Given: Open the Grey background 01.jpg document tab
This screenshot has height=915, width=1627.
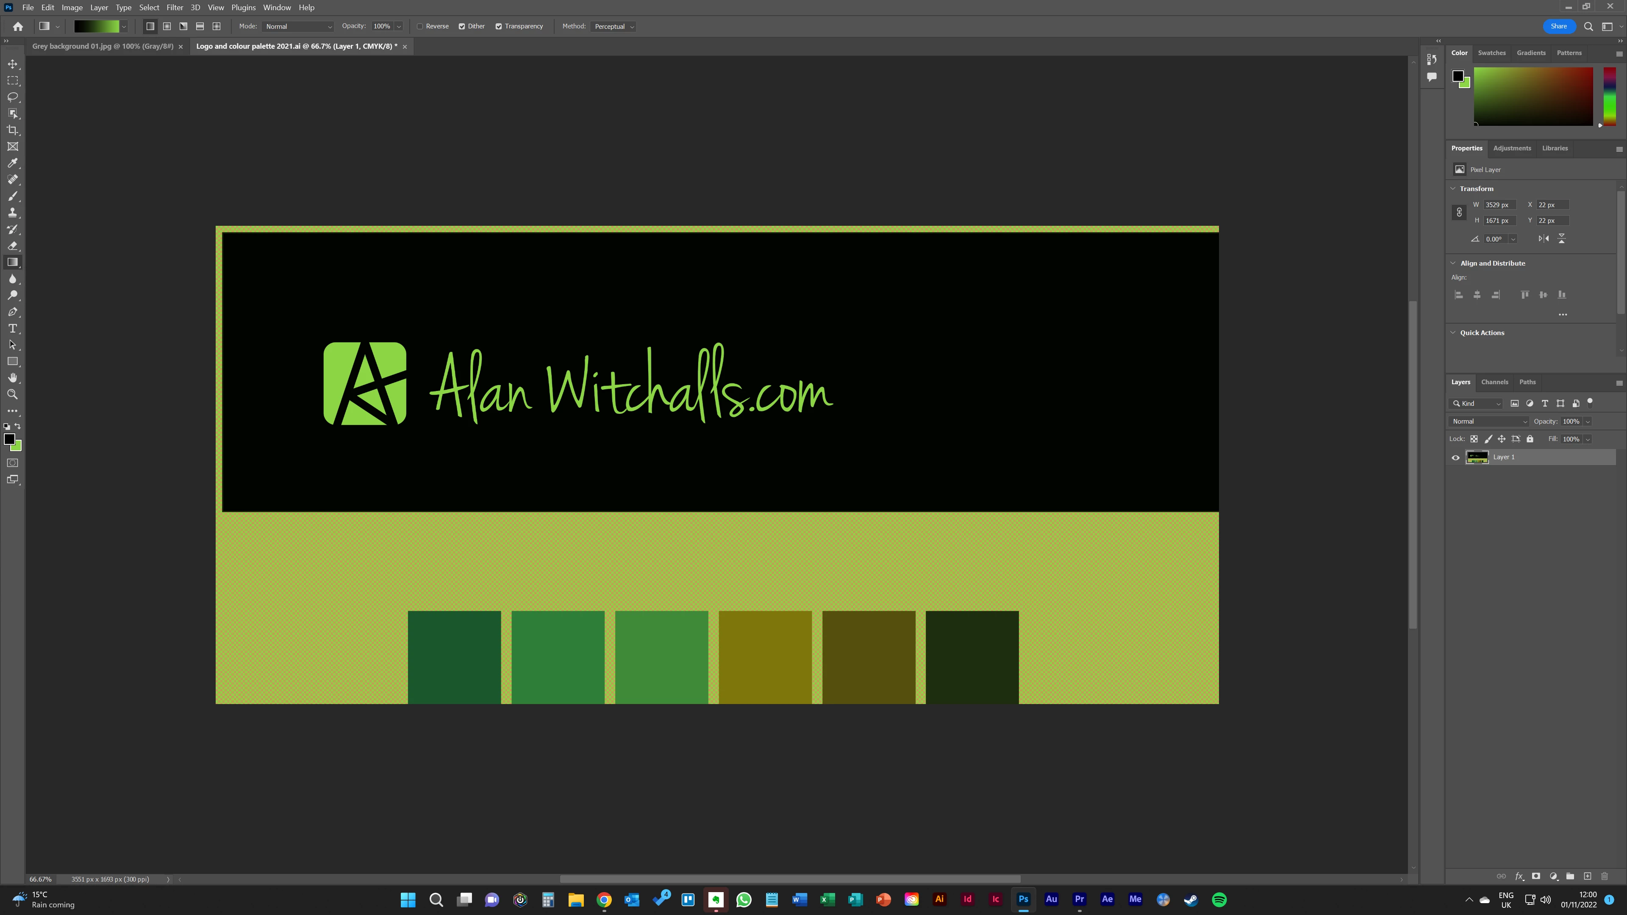Looking at the screenshot, I should point(103,46).
